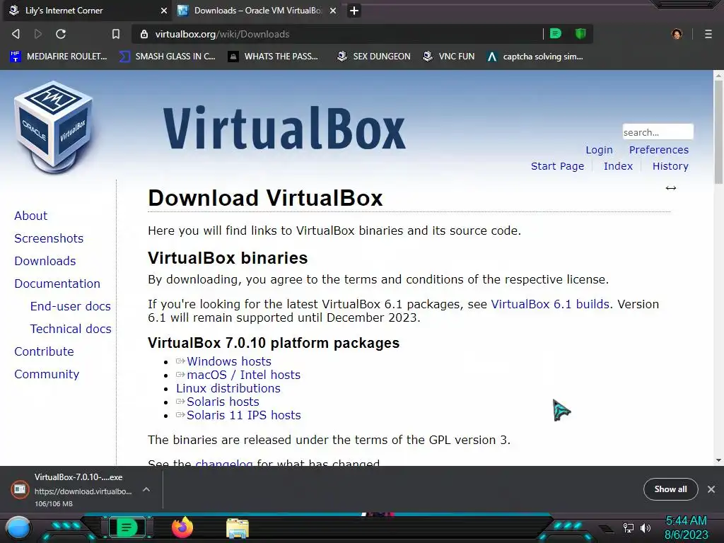This screenshot has height=543, width=724.
Task: Download the macOS / Intel hosts package
Action: click(x=243, y=375)
